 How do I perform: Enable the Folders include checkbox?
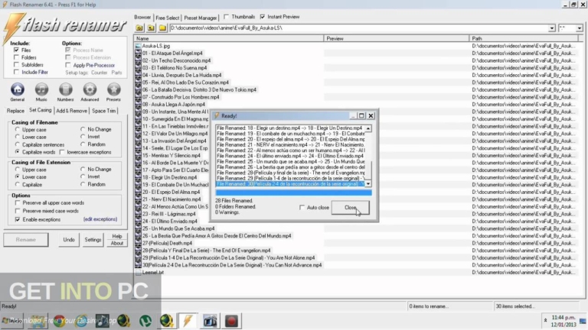(16, 57)
